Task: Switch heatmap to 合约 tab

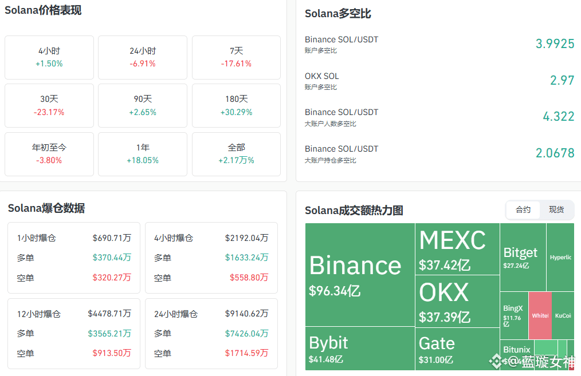Action: (523, 210)
